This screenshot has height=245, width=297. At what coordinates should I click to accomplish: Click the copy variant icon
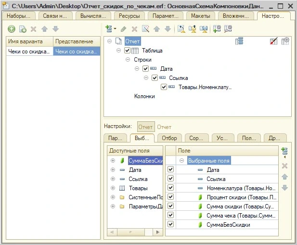[23, 29]
